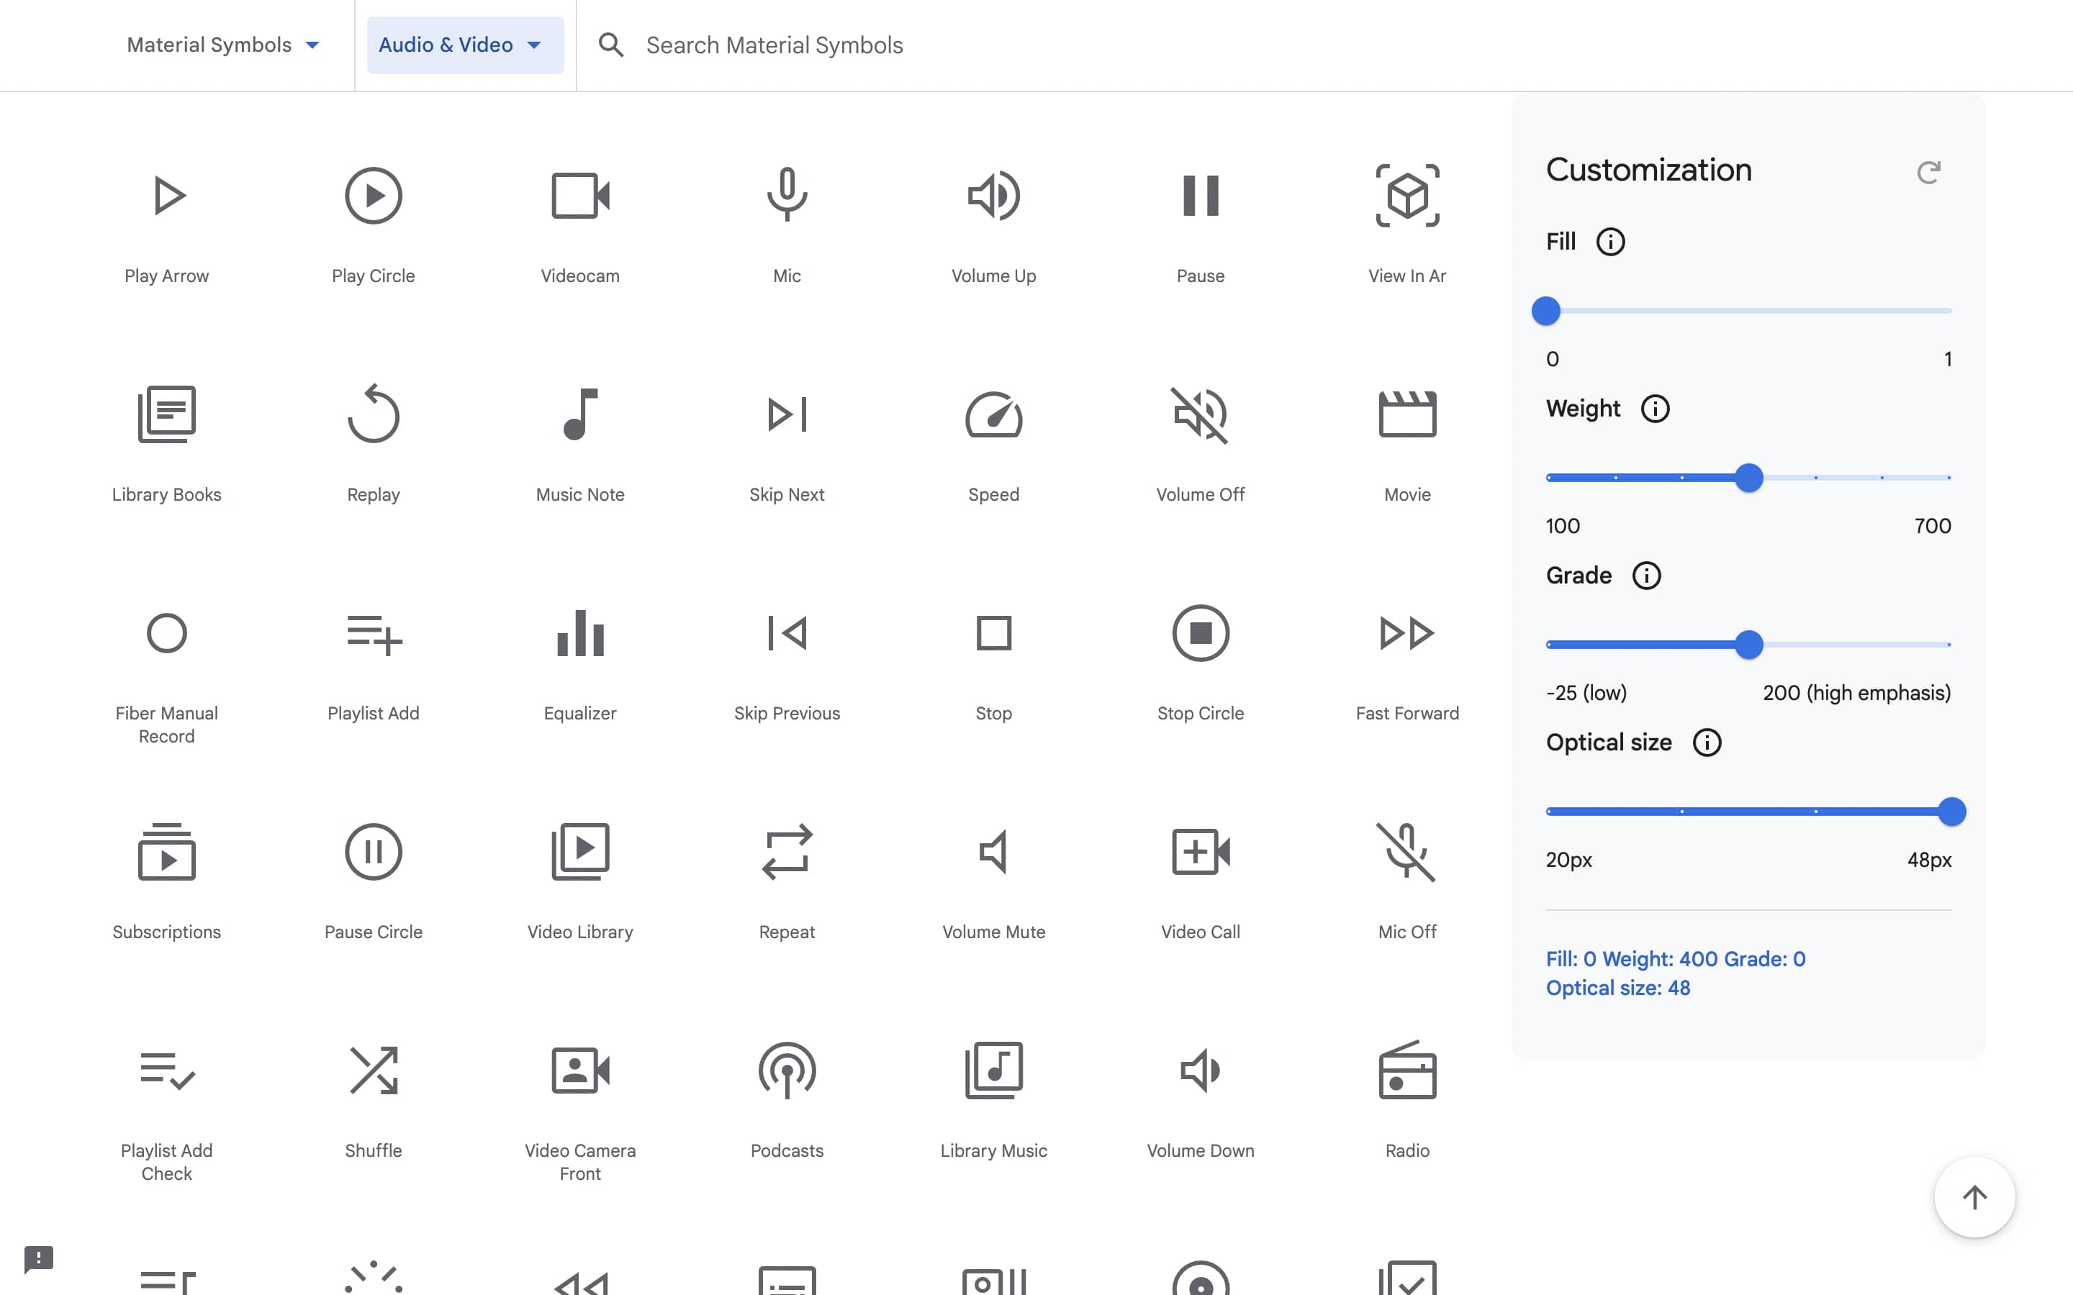The image size is (2073, 1295).
Task: Open the Equalizer icon
Action: click(x=580, y=634)
